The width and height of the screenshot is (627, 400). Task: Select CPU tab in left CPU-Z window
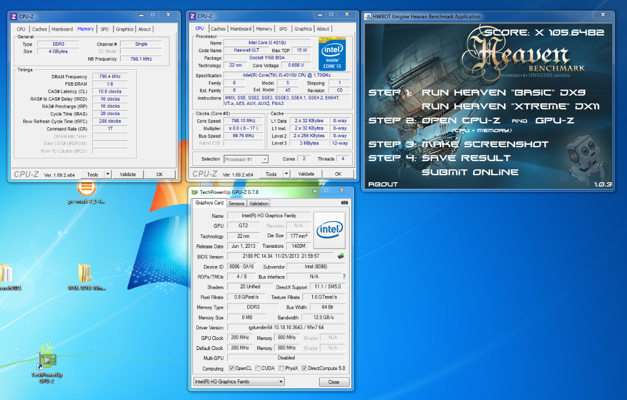coord(21,29)
